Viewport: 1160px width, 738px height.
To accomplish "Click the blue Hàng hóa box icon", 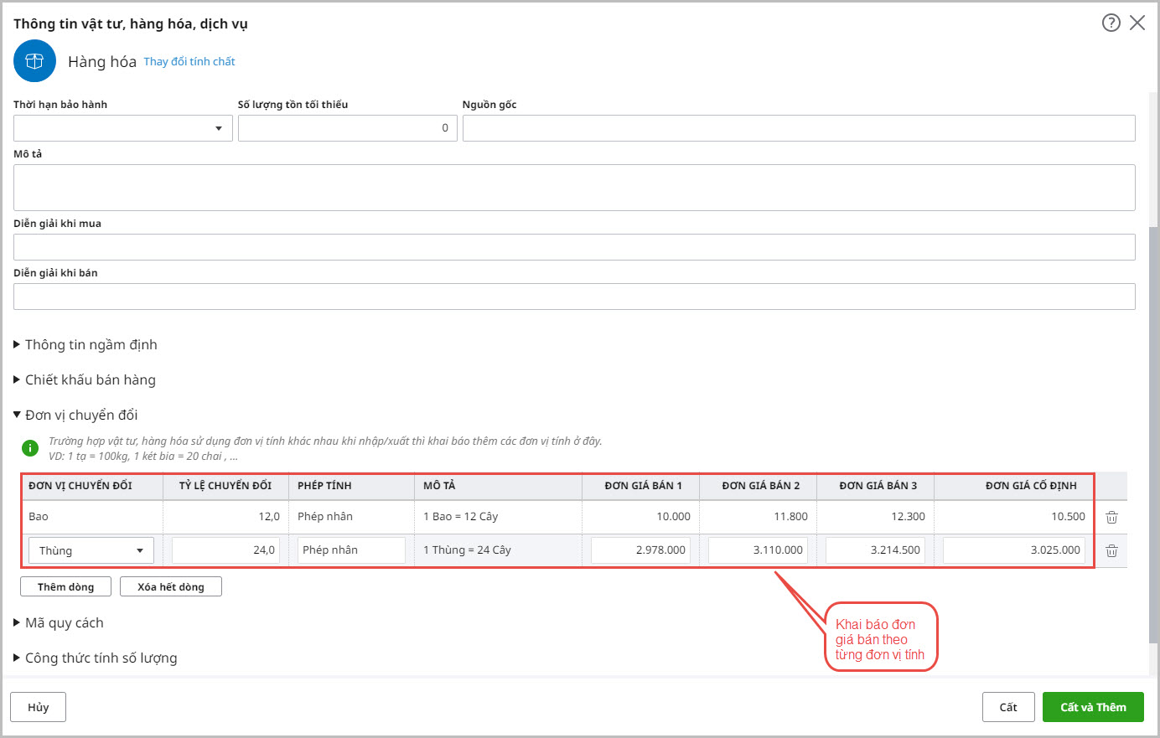I will tap(34, 61).
